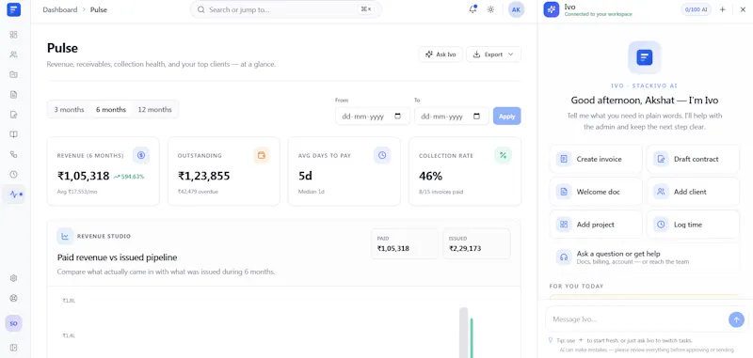
Task: Choose Draft contract quick action
Action: tap(693, 159)
